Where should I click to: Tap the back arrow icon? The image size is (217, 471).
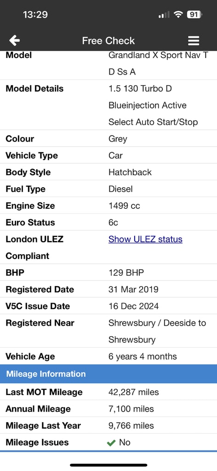tap(14, 40)
